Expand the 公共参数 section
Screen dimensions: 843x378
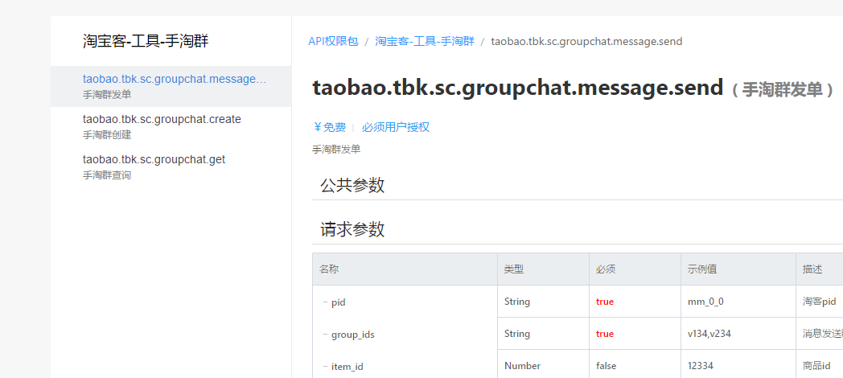pos(352,185)
